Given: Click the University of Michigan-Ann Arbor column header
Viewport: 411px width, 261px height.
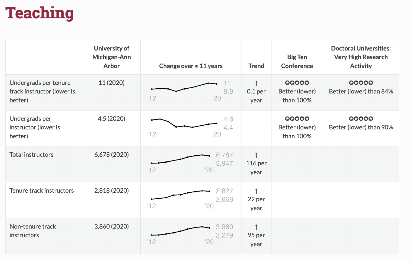Looking at the screenshot, I should tap(111, 57).
